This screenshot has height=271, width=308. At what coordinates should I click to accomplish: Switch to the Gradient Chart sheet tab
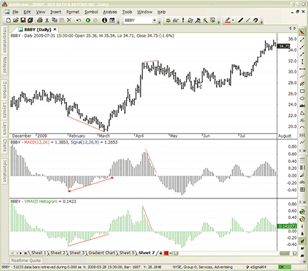tap(102, 253)
